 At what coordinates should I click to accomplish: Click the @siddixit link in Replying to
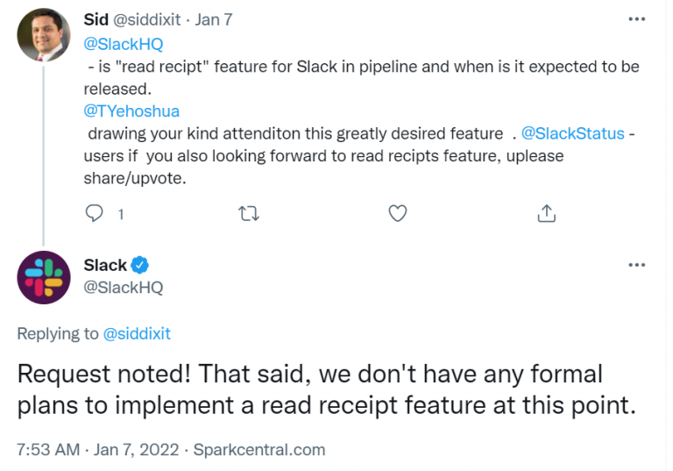pos(138,333)
